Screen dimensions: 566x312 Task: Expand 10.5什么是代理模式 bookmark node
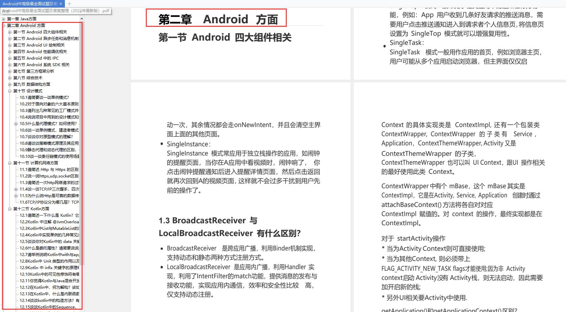[16, 123]
